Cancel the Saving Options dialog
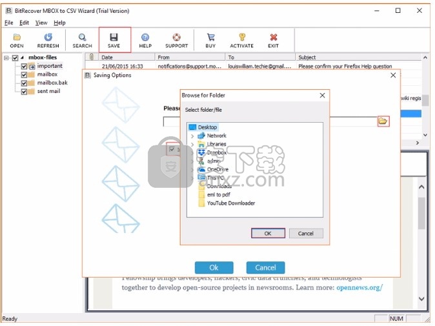435x326 pixels. (265, 267)
